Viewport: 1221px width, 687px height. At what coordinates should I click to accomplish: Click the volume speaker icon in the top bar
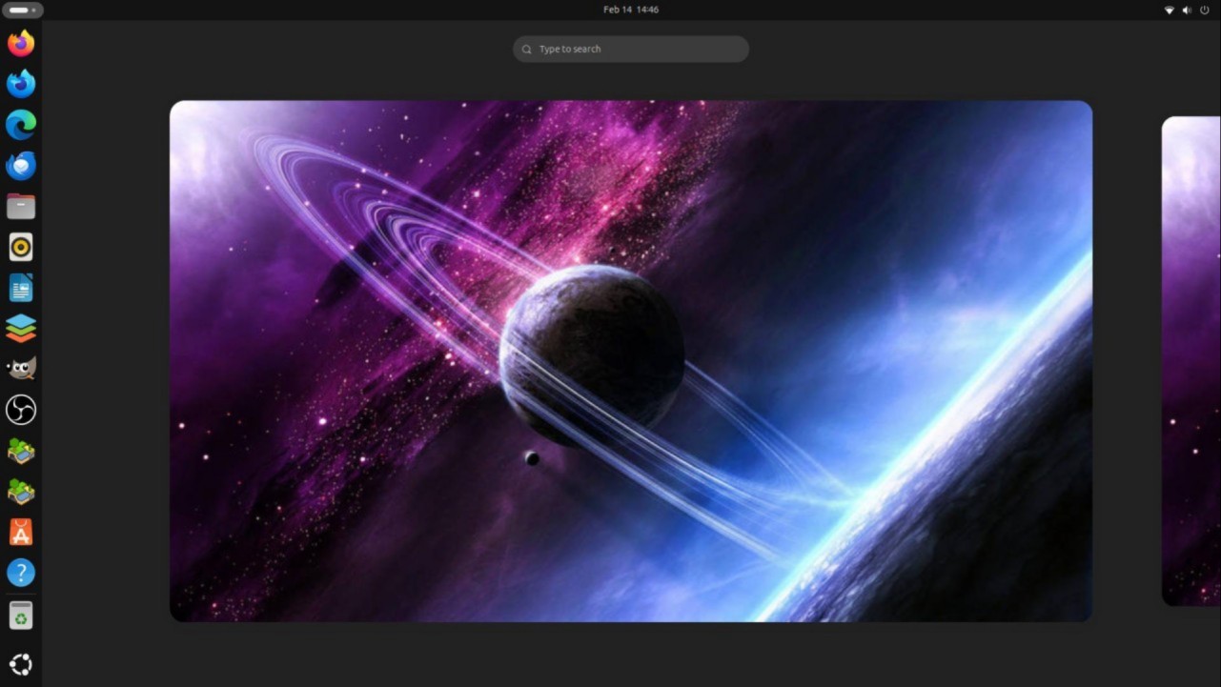1187,10
